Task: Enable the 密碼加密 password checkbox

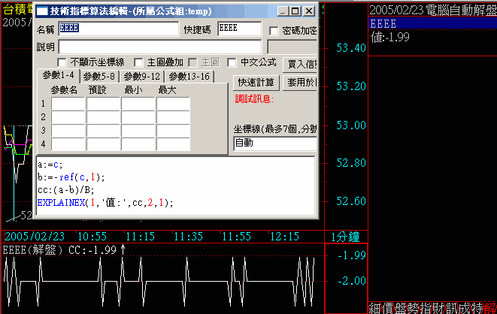Action: click(274, 31)
